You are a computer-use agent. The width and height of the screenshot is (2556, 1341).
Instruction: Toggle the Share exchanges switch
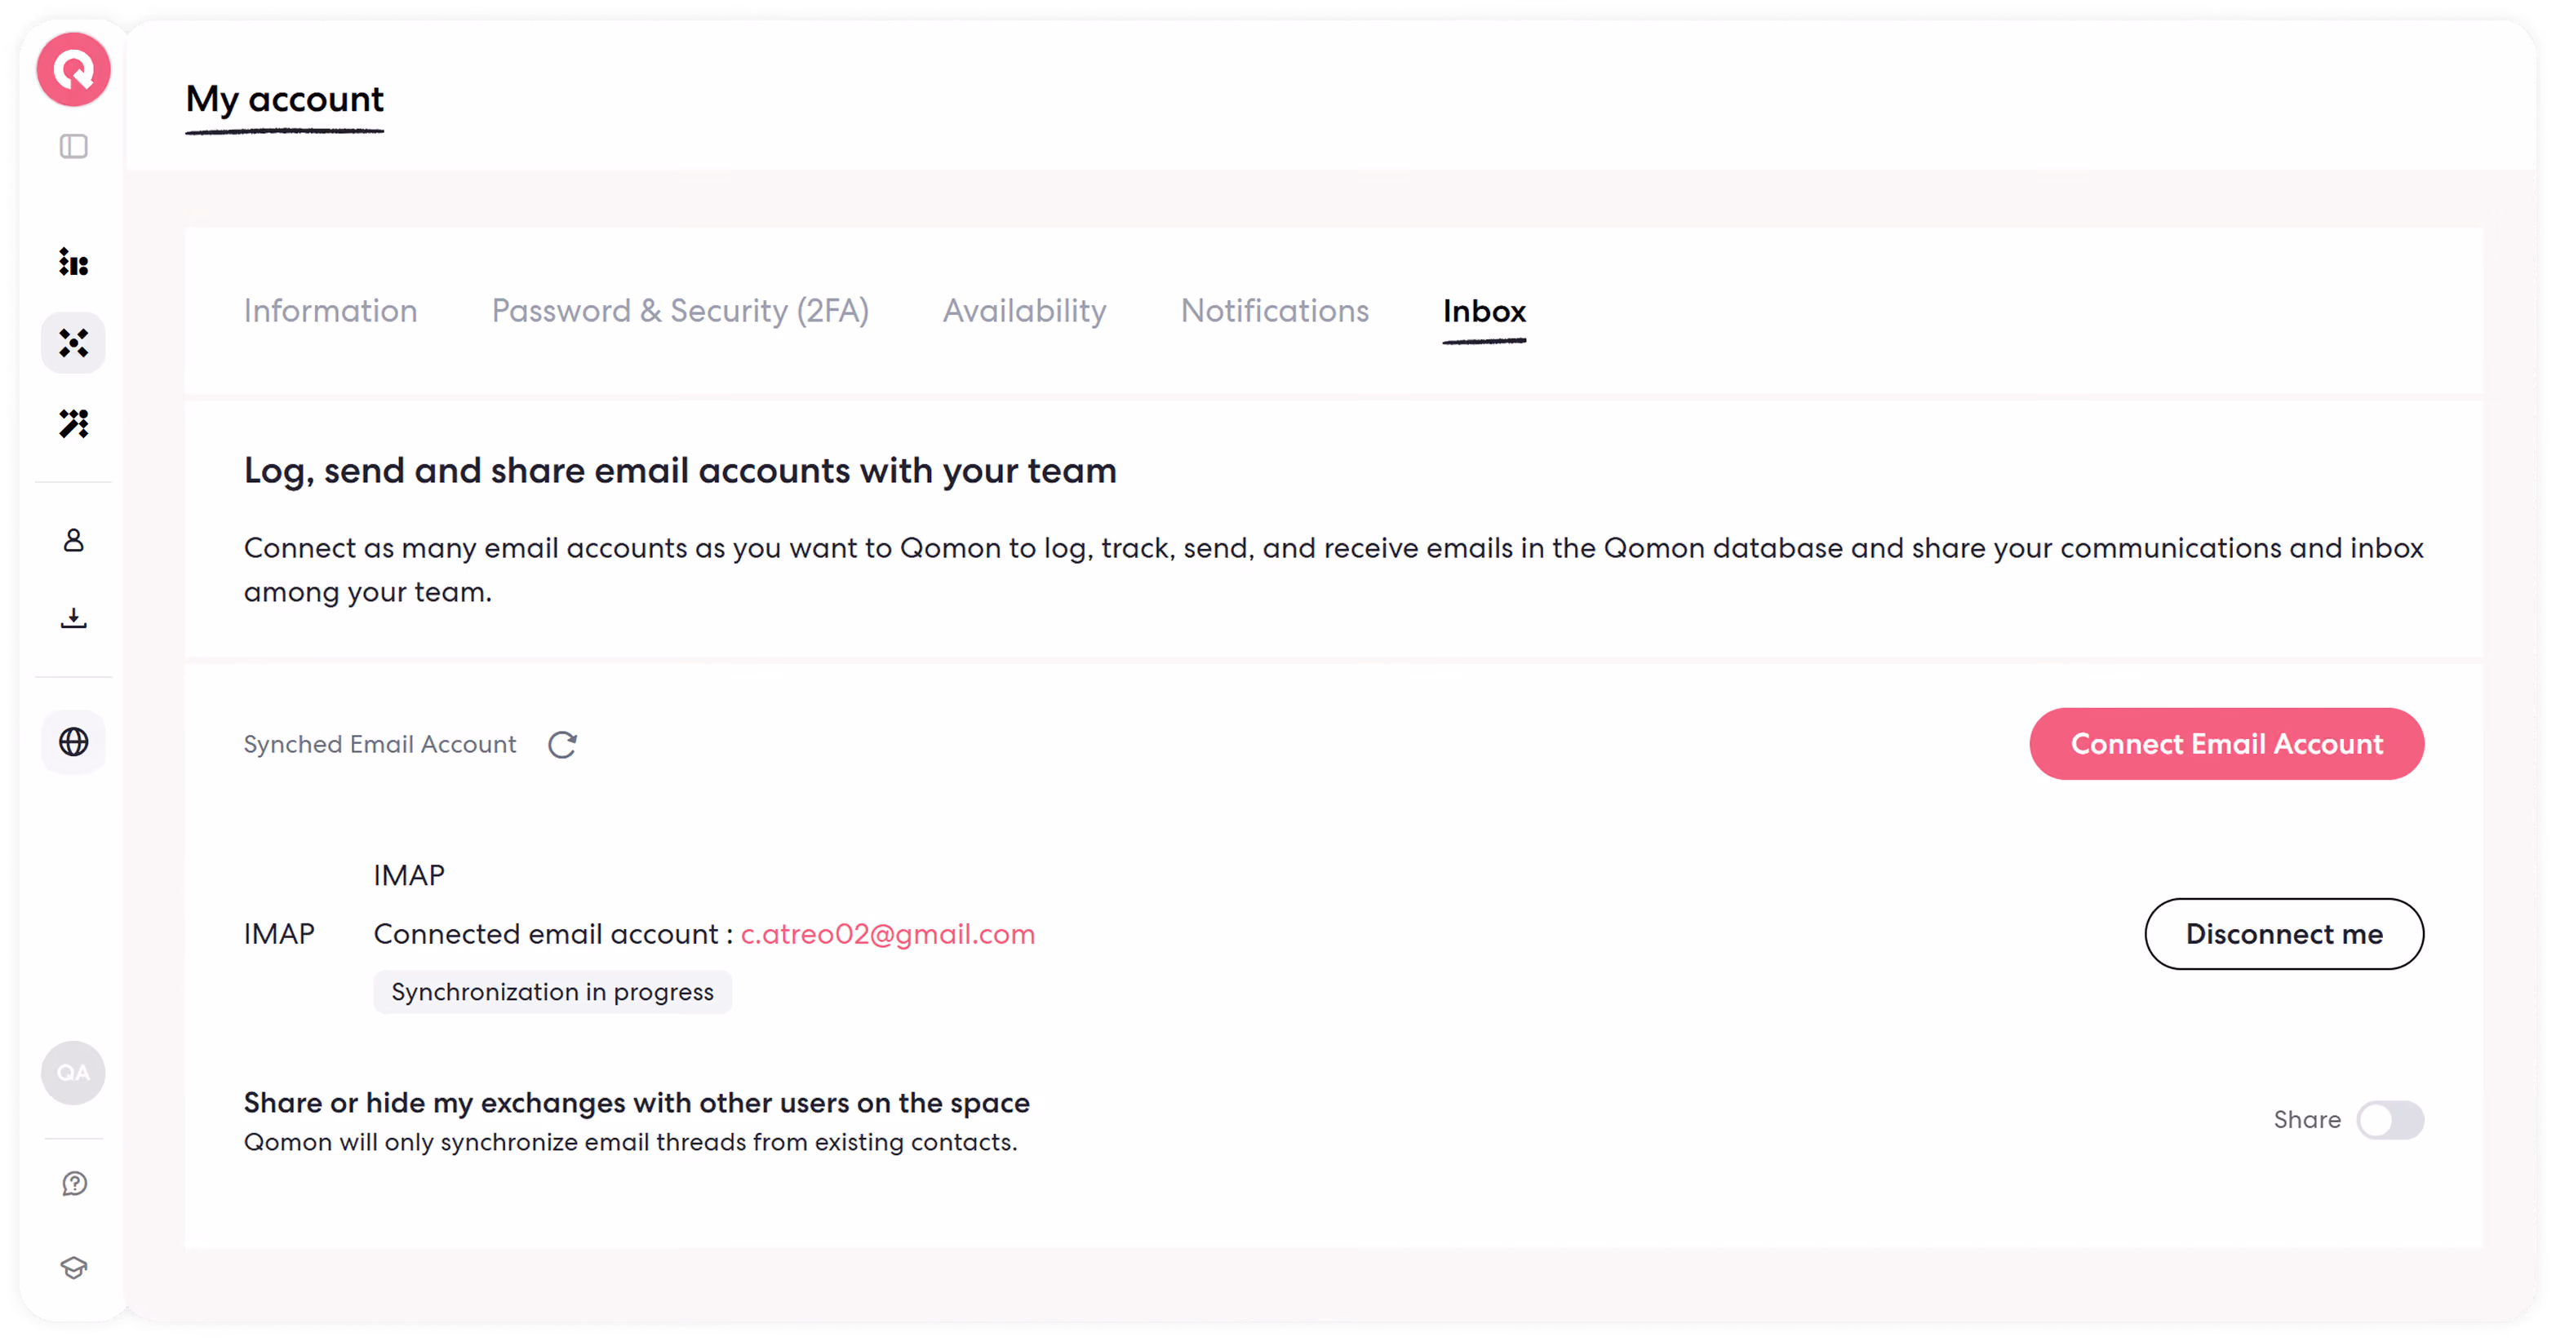pyautogui.click(x=2391, y=1121)
